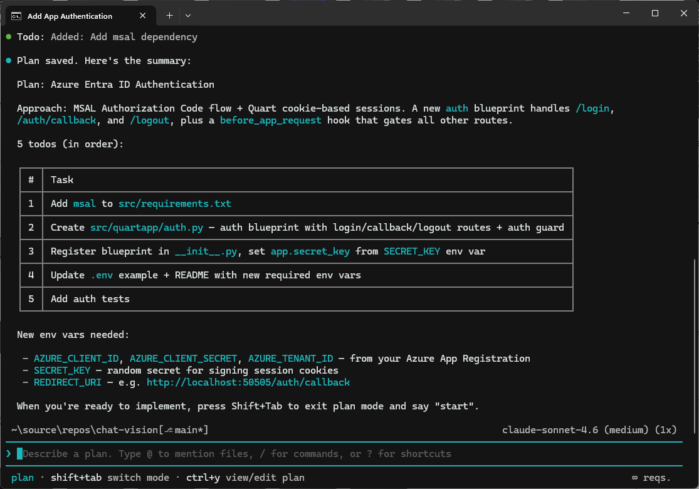
Task: Click the prompt chevron on the input line
Action: 8,453
